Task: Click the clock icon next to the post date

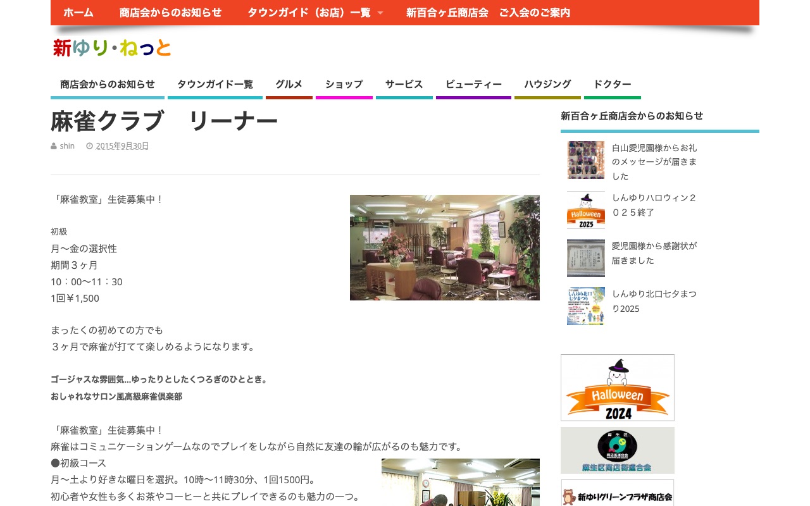Action: tap(90, 145)
